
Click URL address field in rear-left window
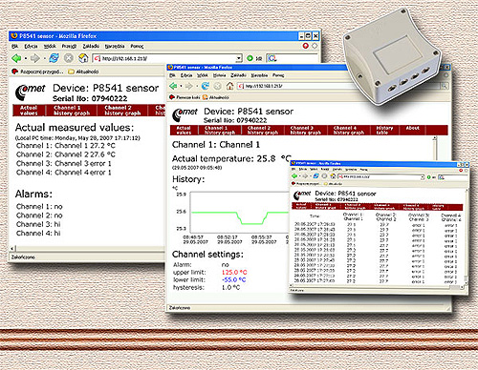(x=167, y=58)
